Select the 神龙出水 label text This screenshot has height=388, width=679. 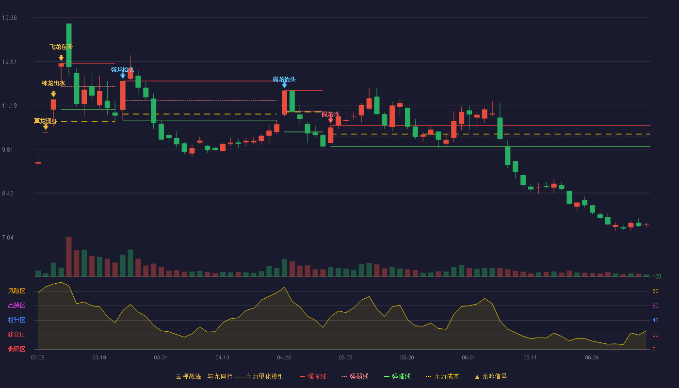(x=53, y=83)
